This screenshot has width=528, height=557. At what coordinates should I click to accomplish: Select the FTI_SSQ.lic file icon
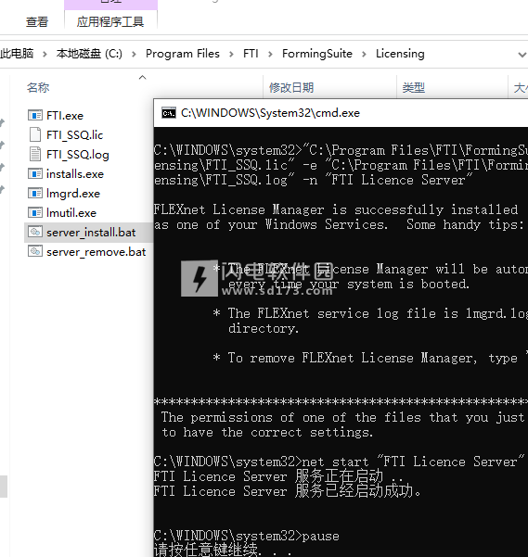tap(35, 134)
